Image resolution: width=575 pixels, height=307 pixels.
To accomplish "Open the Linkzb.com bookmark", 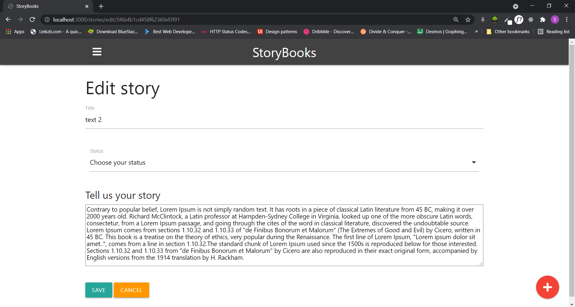I will pyautogui.click(x=56, y=32).
